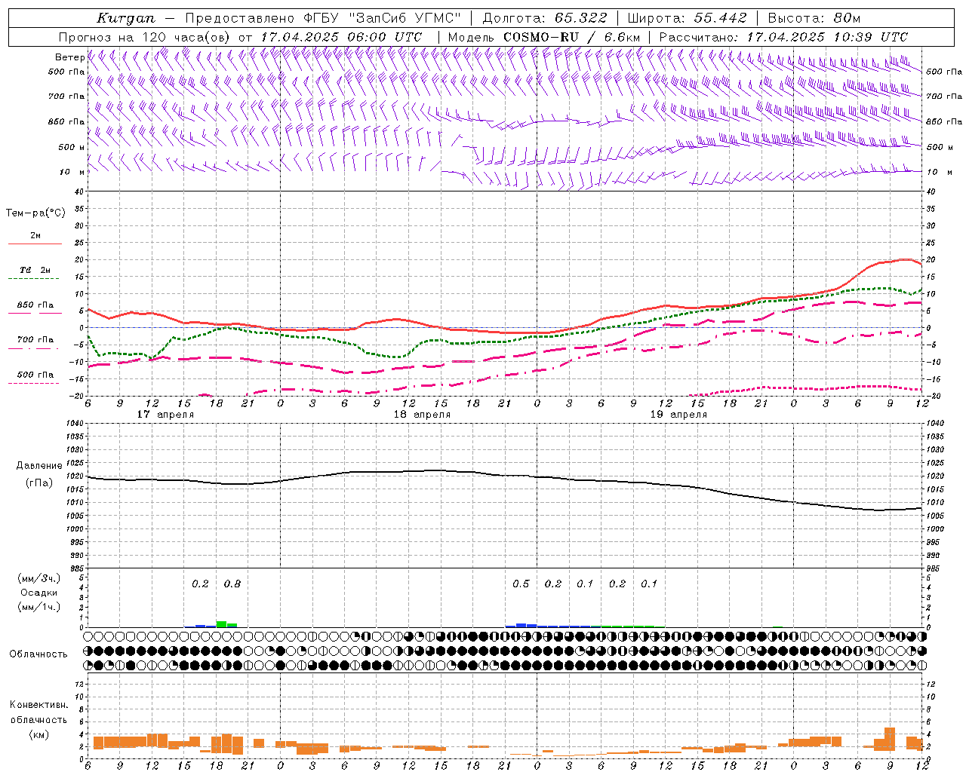The width and height of the screenshot is (966, 772).
Task: Click the '(гПа)' unit under Давление
Action: 39,483
